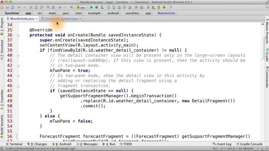269x151 pixels.
Task: Open the Commander side panel
Action: tap(267, 77)
